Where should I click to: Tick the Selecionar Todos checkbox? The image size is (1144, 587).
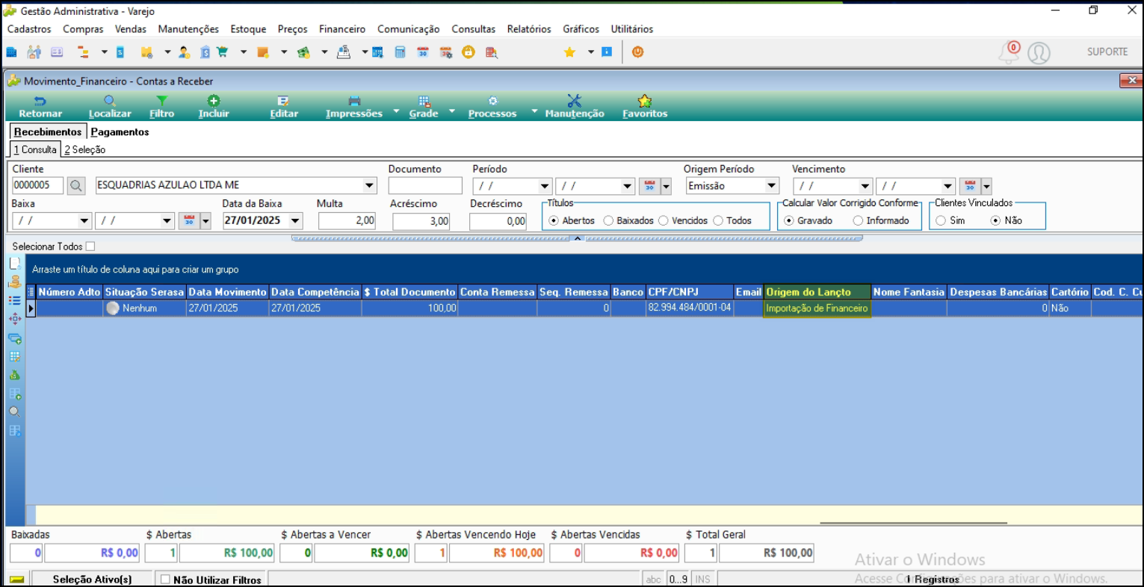90,246
